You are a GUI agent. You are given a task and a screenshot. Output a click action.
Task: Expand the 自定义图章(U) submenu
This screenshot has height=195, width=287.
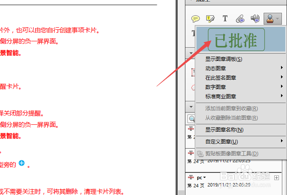[241, 141]
